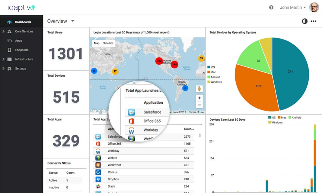The image size is (322, 193).
Task: Open the Overview dashboard dropdown
Action: (x=73, y=21)
